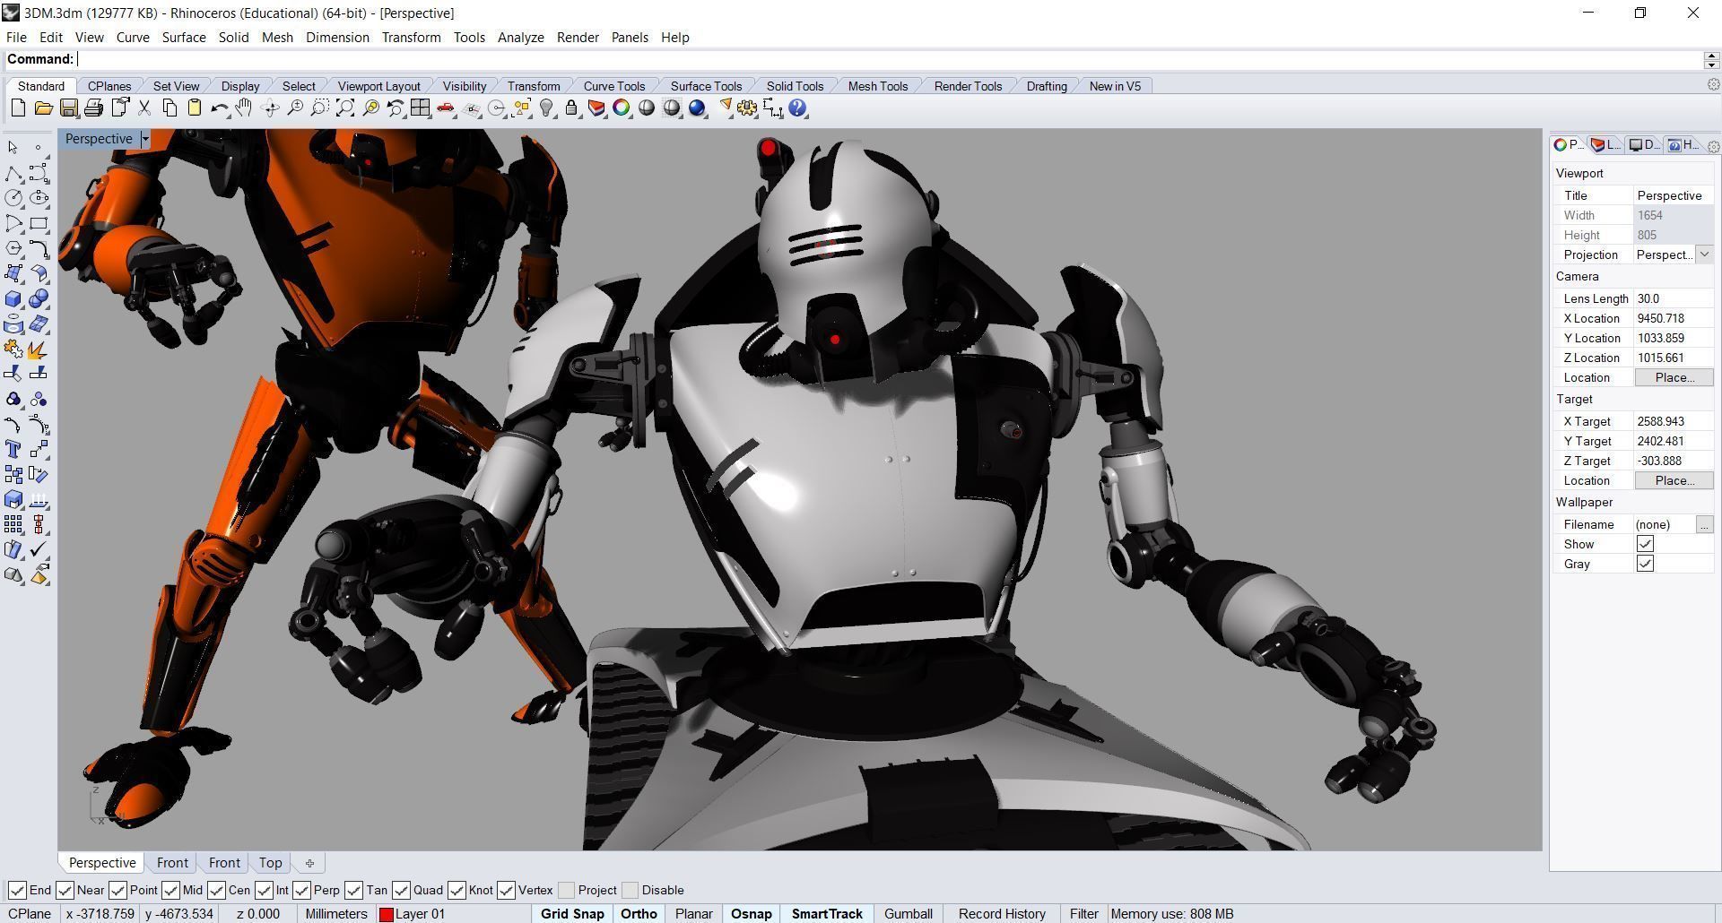
Task: Switch to the Mesh Tools toolbar tab
Action: pos(878,86)
